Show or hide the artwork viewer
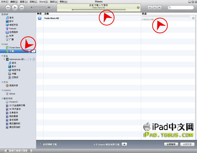This screenshot has height=153, width=197. click(29, 151)
